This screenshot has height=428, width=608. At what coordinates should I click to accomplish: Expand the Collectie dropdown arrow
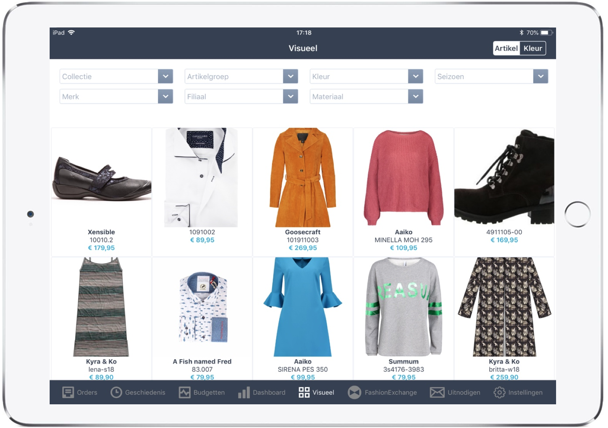pyautogui.click(x=165, y=76)
